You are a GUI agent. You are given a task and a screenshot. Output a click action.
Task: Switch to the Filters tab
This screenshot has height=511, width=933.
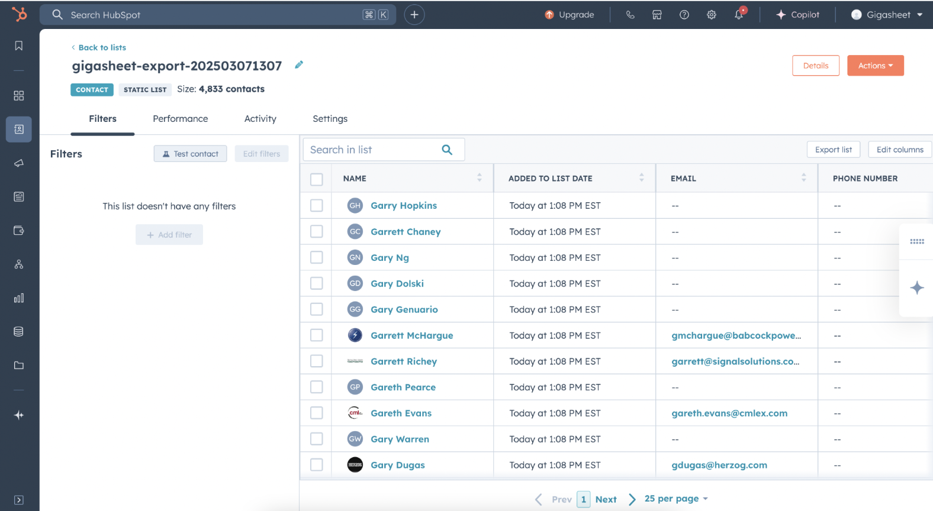[103, 119]
